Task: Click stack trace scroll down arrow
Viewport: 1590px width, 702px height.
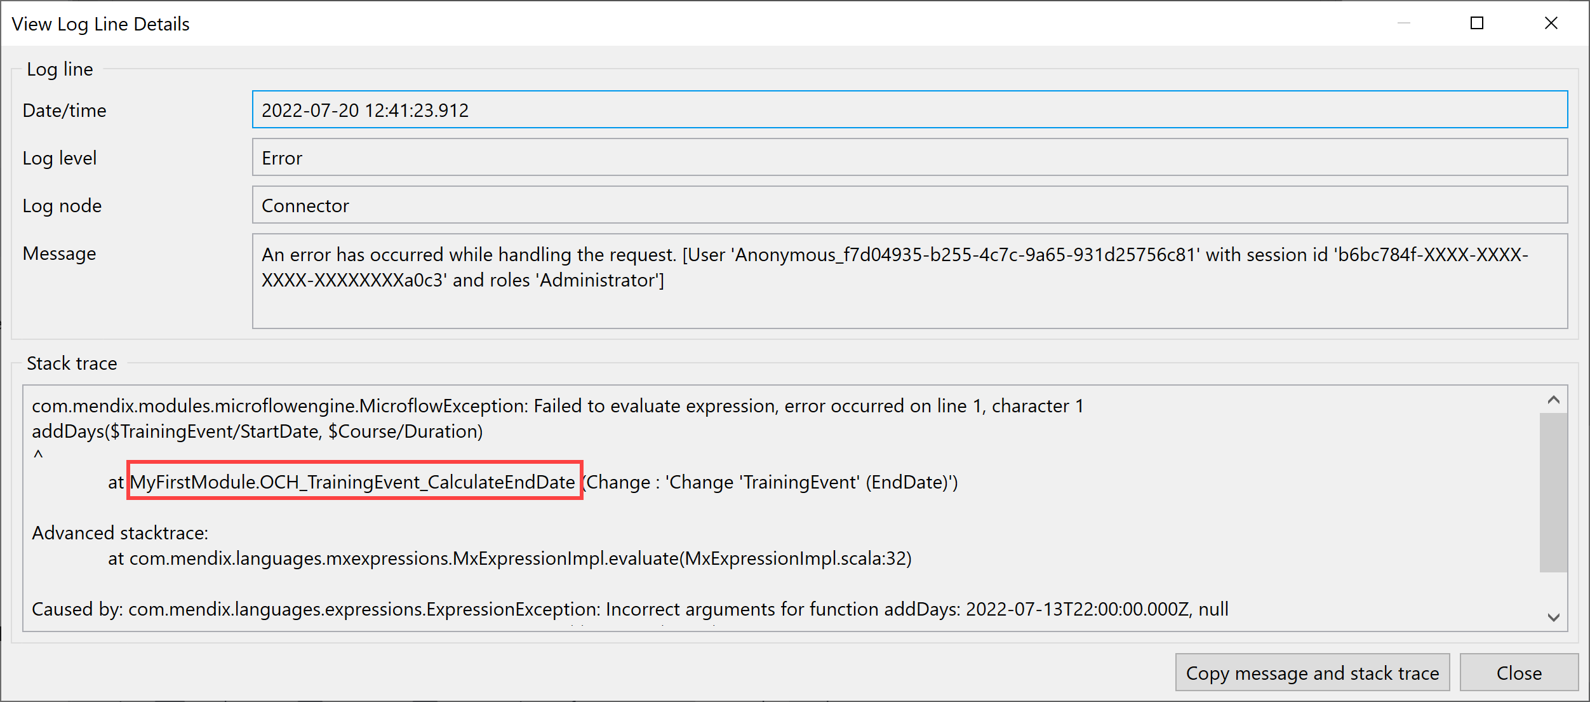Action: pyautogui.click(x=1553, y=617)
